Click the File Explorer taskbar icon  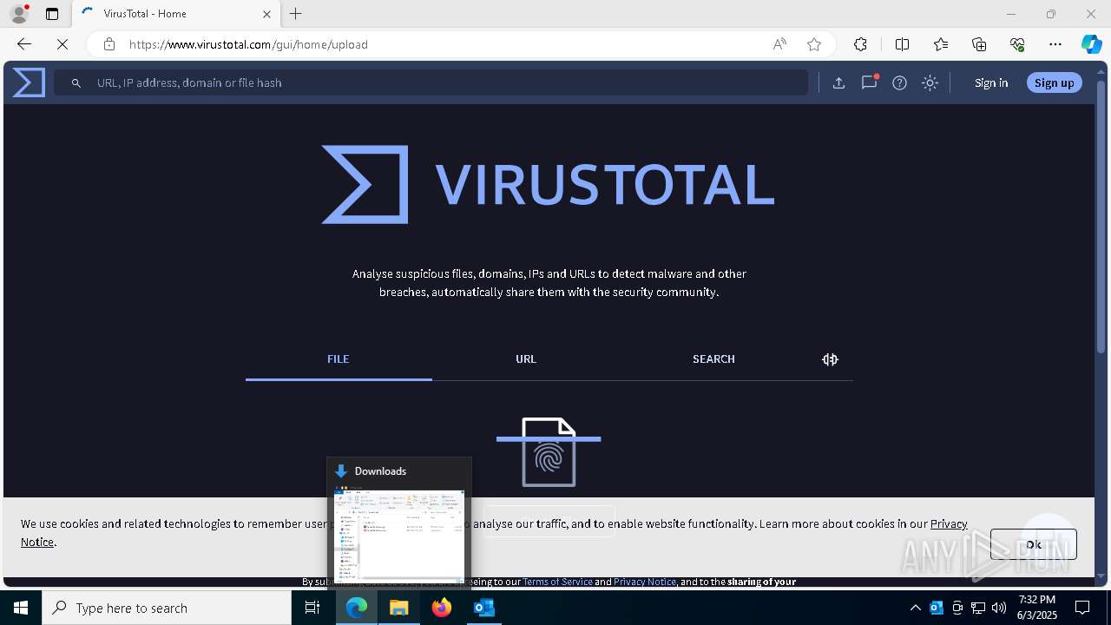[399, 608]
